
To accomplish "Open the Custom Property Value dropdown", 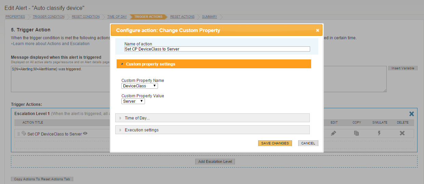I will click(x=133, y=101).
